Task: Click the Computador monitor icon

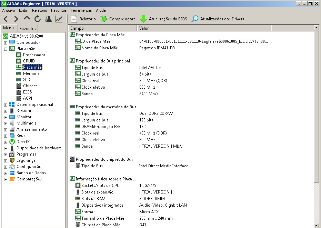Action: [x=12, y=42]
